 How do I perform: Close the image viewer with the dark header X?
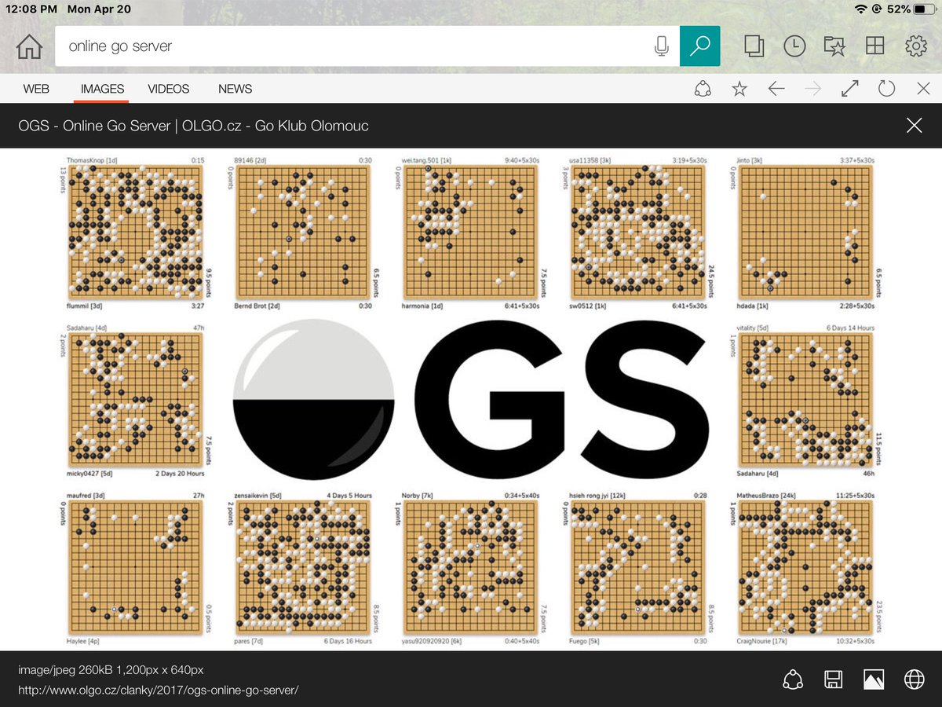pos(914,125)
